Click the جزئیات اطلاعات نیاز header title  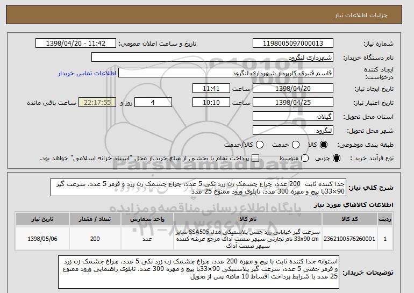tap(361, 15)
